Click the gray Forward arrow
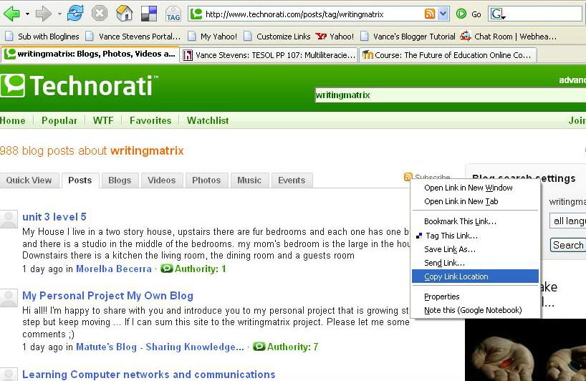 pos(44,14)
